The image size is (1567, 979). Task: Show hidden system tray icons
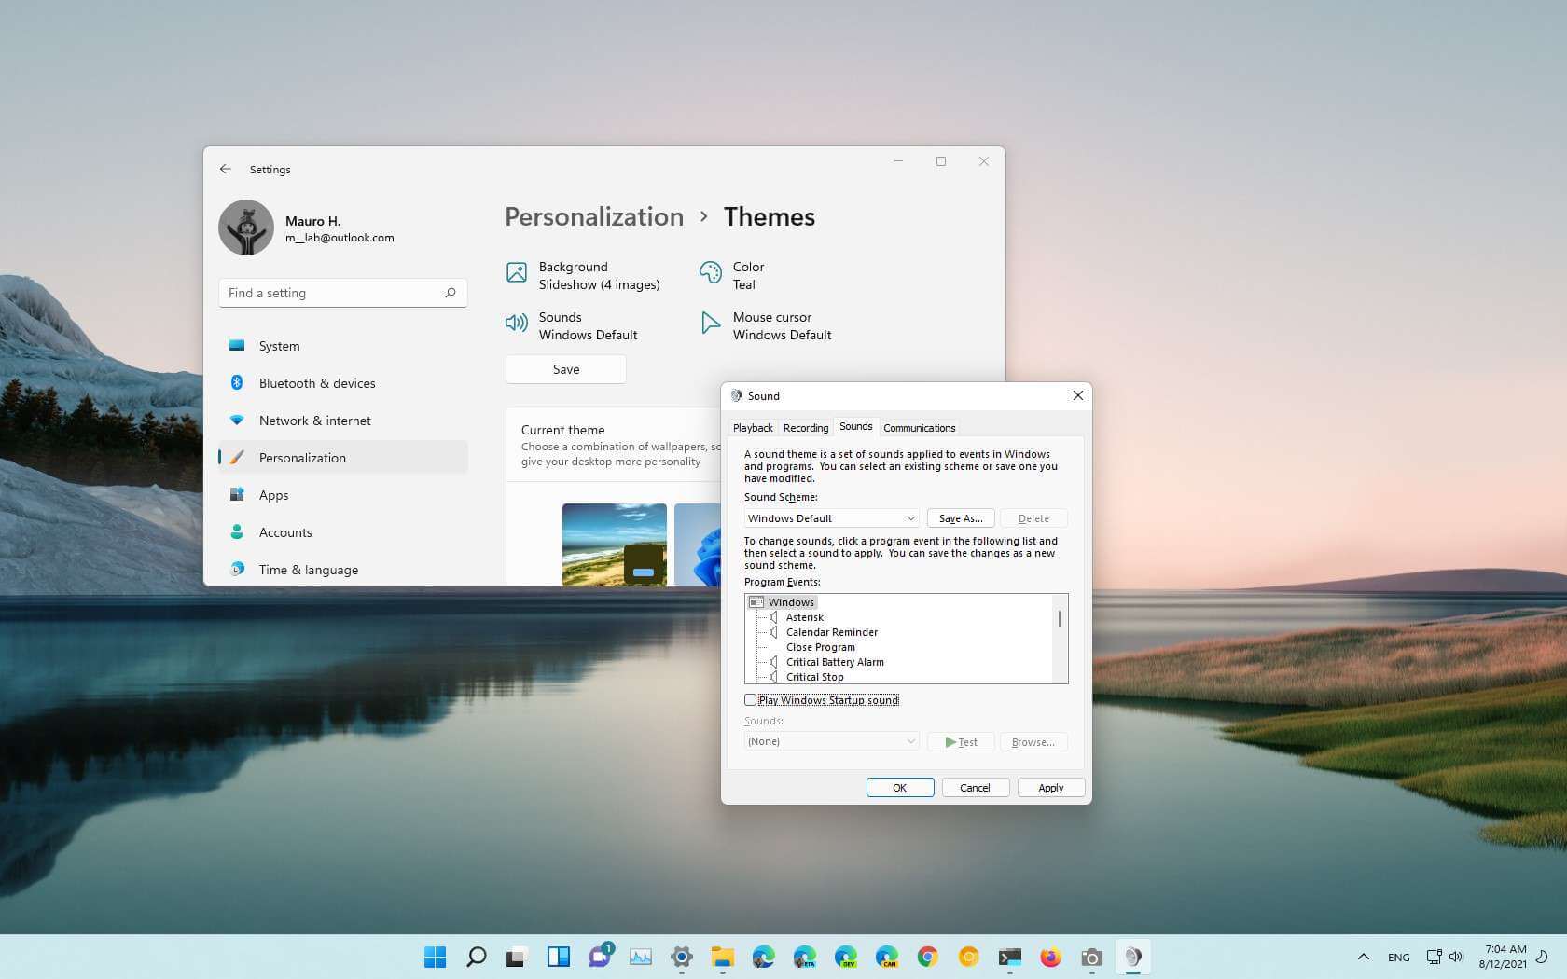tap(1363, 957)
